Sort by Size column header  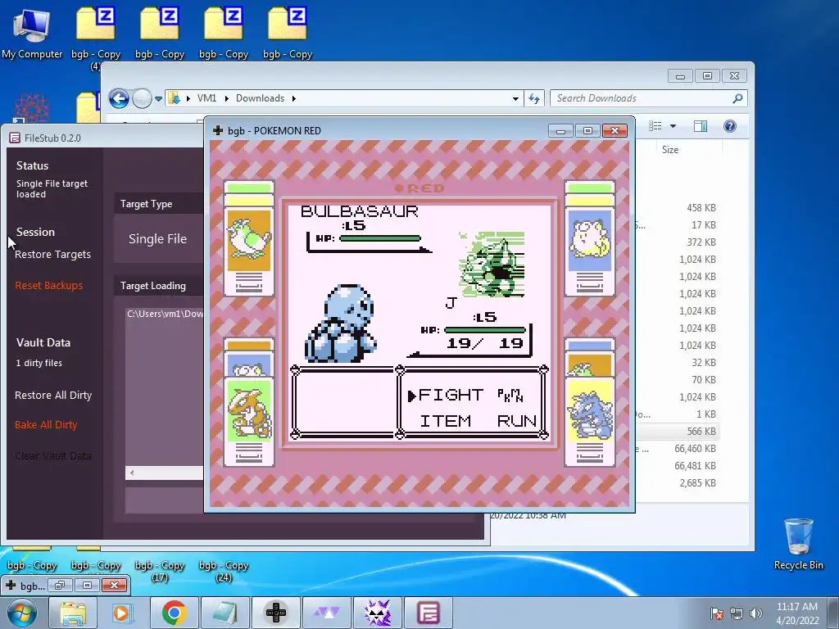670,150
